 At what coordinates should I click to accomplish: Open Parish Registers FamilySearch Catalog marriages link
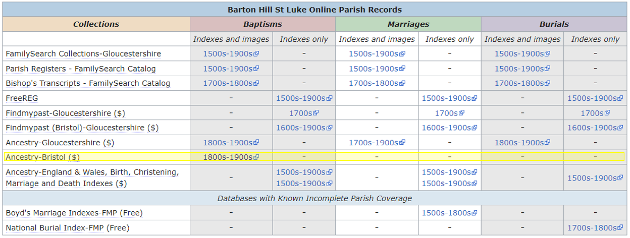pyautogui.click(x=377, y=69)
